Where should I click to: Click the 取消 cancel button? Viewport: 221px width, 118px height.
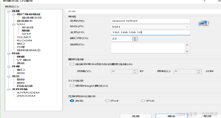207,116
